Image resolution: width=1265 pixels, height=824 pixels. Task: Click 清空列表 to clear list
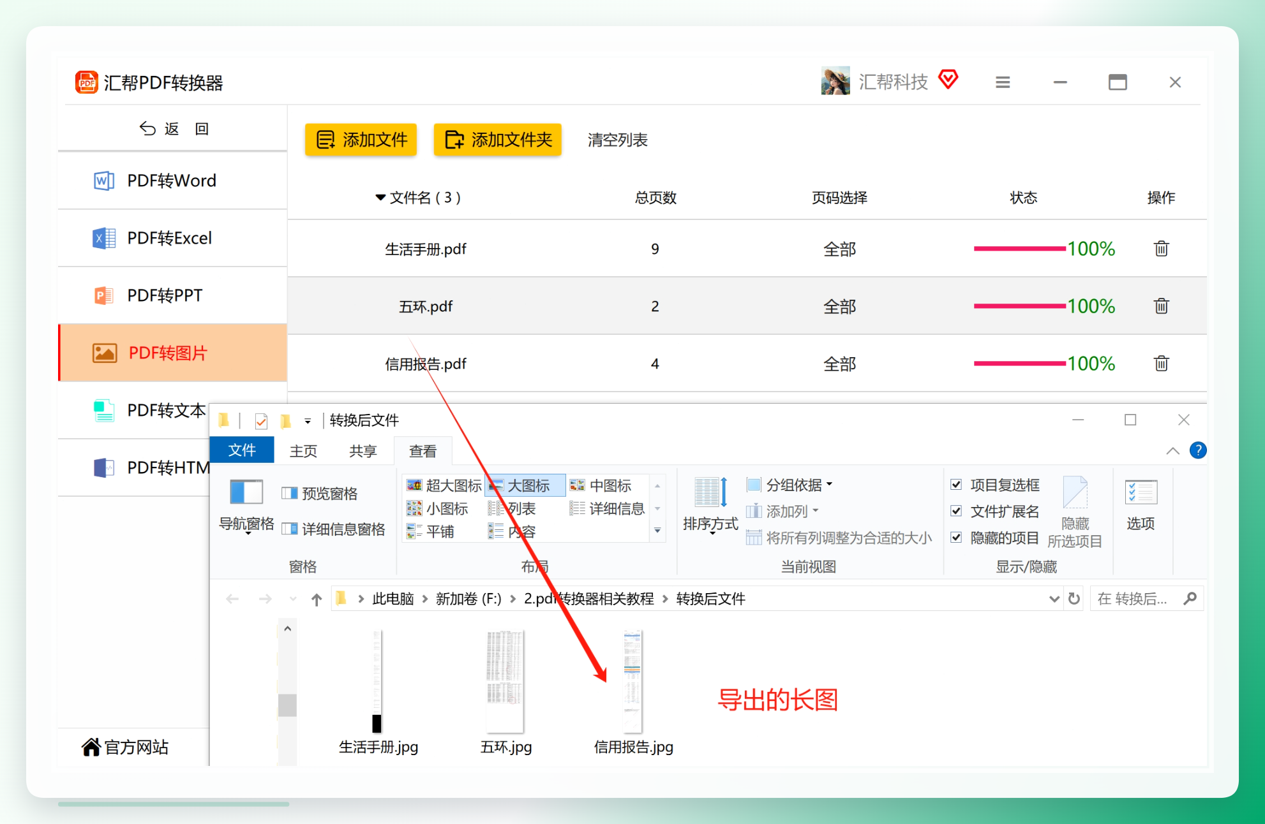[618, 140]
